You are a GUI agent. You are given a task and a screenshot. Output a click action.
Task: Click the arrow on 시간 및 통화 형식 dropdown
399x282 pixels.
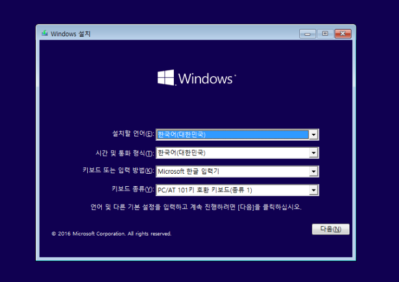(x=313, y=153)
